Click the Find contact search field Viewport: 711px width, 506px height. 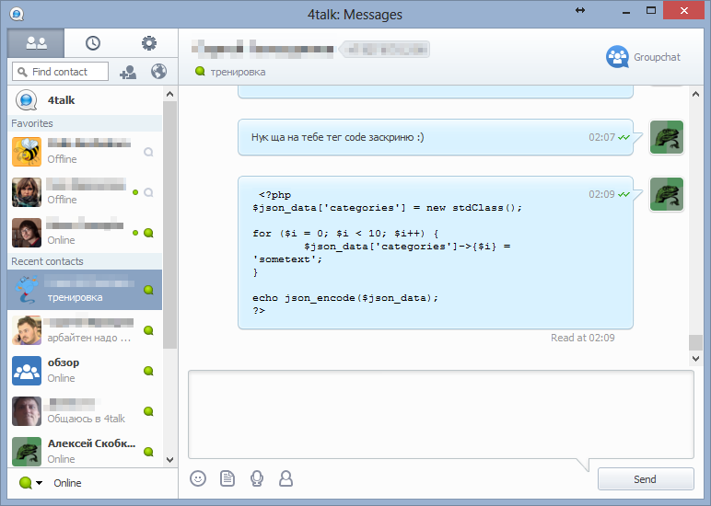(x=60, y=72)
